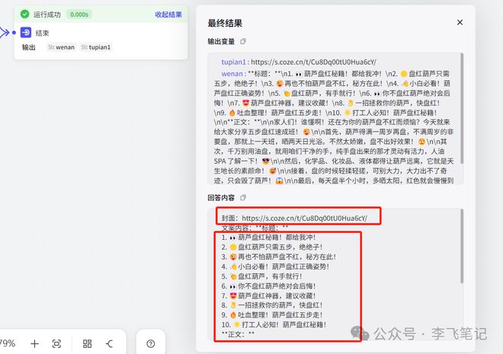Click the end node input connection port

[x=14, y=33]
